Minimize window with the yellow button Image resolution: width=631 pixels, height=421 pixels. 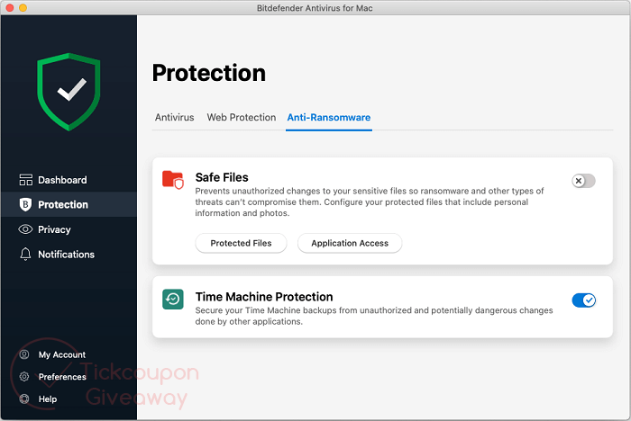point(23,7)
